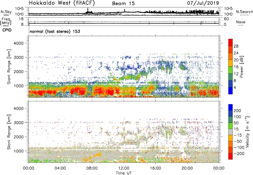This screenshot has width=253, height=175.
Task: Click the "20:00" time label
Action: tap(187, 168)
